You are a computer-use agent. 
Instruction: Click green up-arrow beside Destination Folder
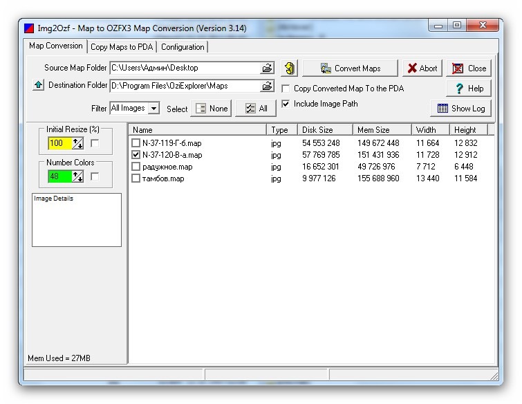(39, 85)
